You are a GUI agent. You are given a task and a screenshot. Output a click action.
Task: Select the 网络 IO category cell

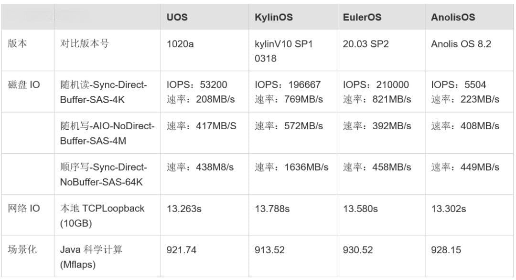(28, 215)
